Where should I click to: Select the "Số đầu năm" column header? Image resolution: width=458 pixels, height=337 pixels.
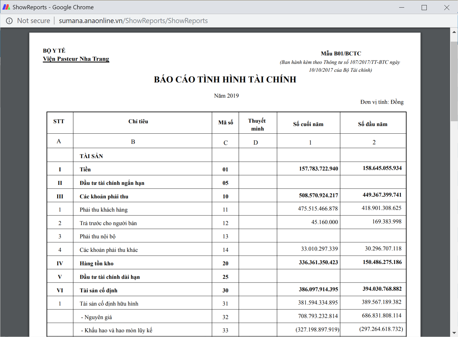point(372,124)
